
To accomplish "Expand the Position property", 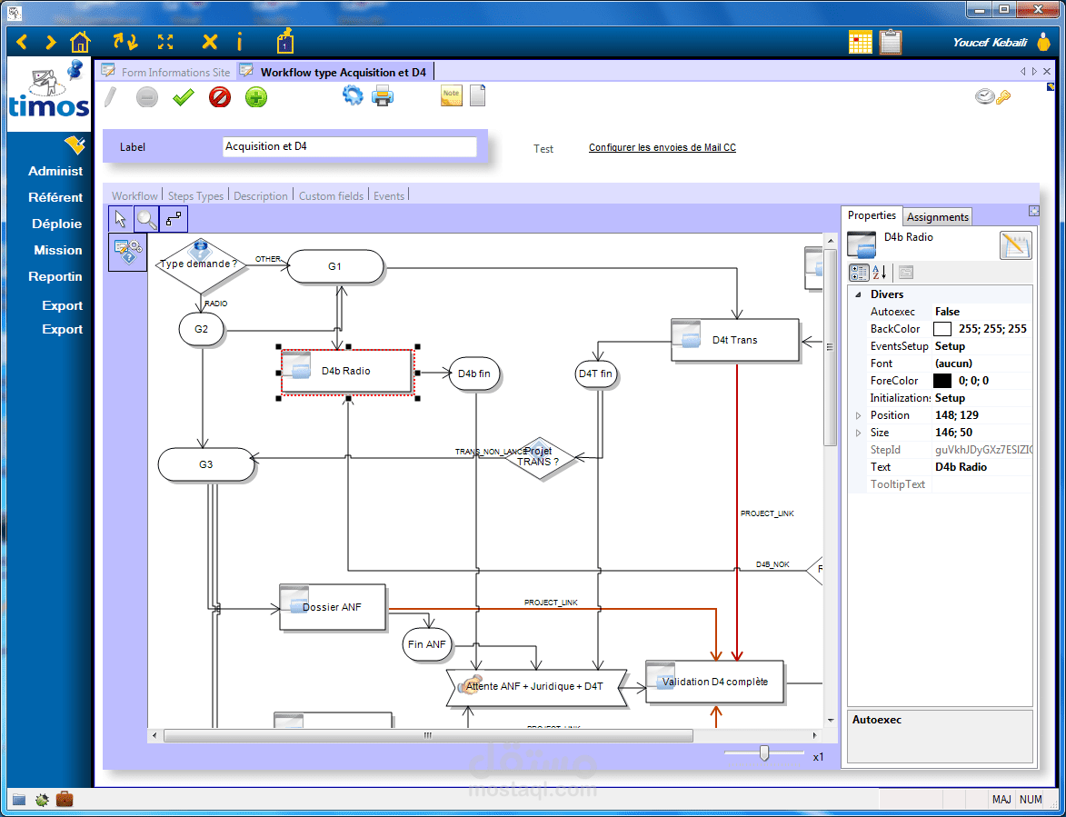I will (858, 415).
